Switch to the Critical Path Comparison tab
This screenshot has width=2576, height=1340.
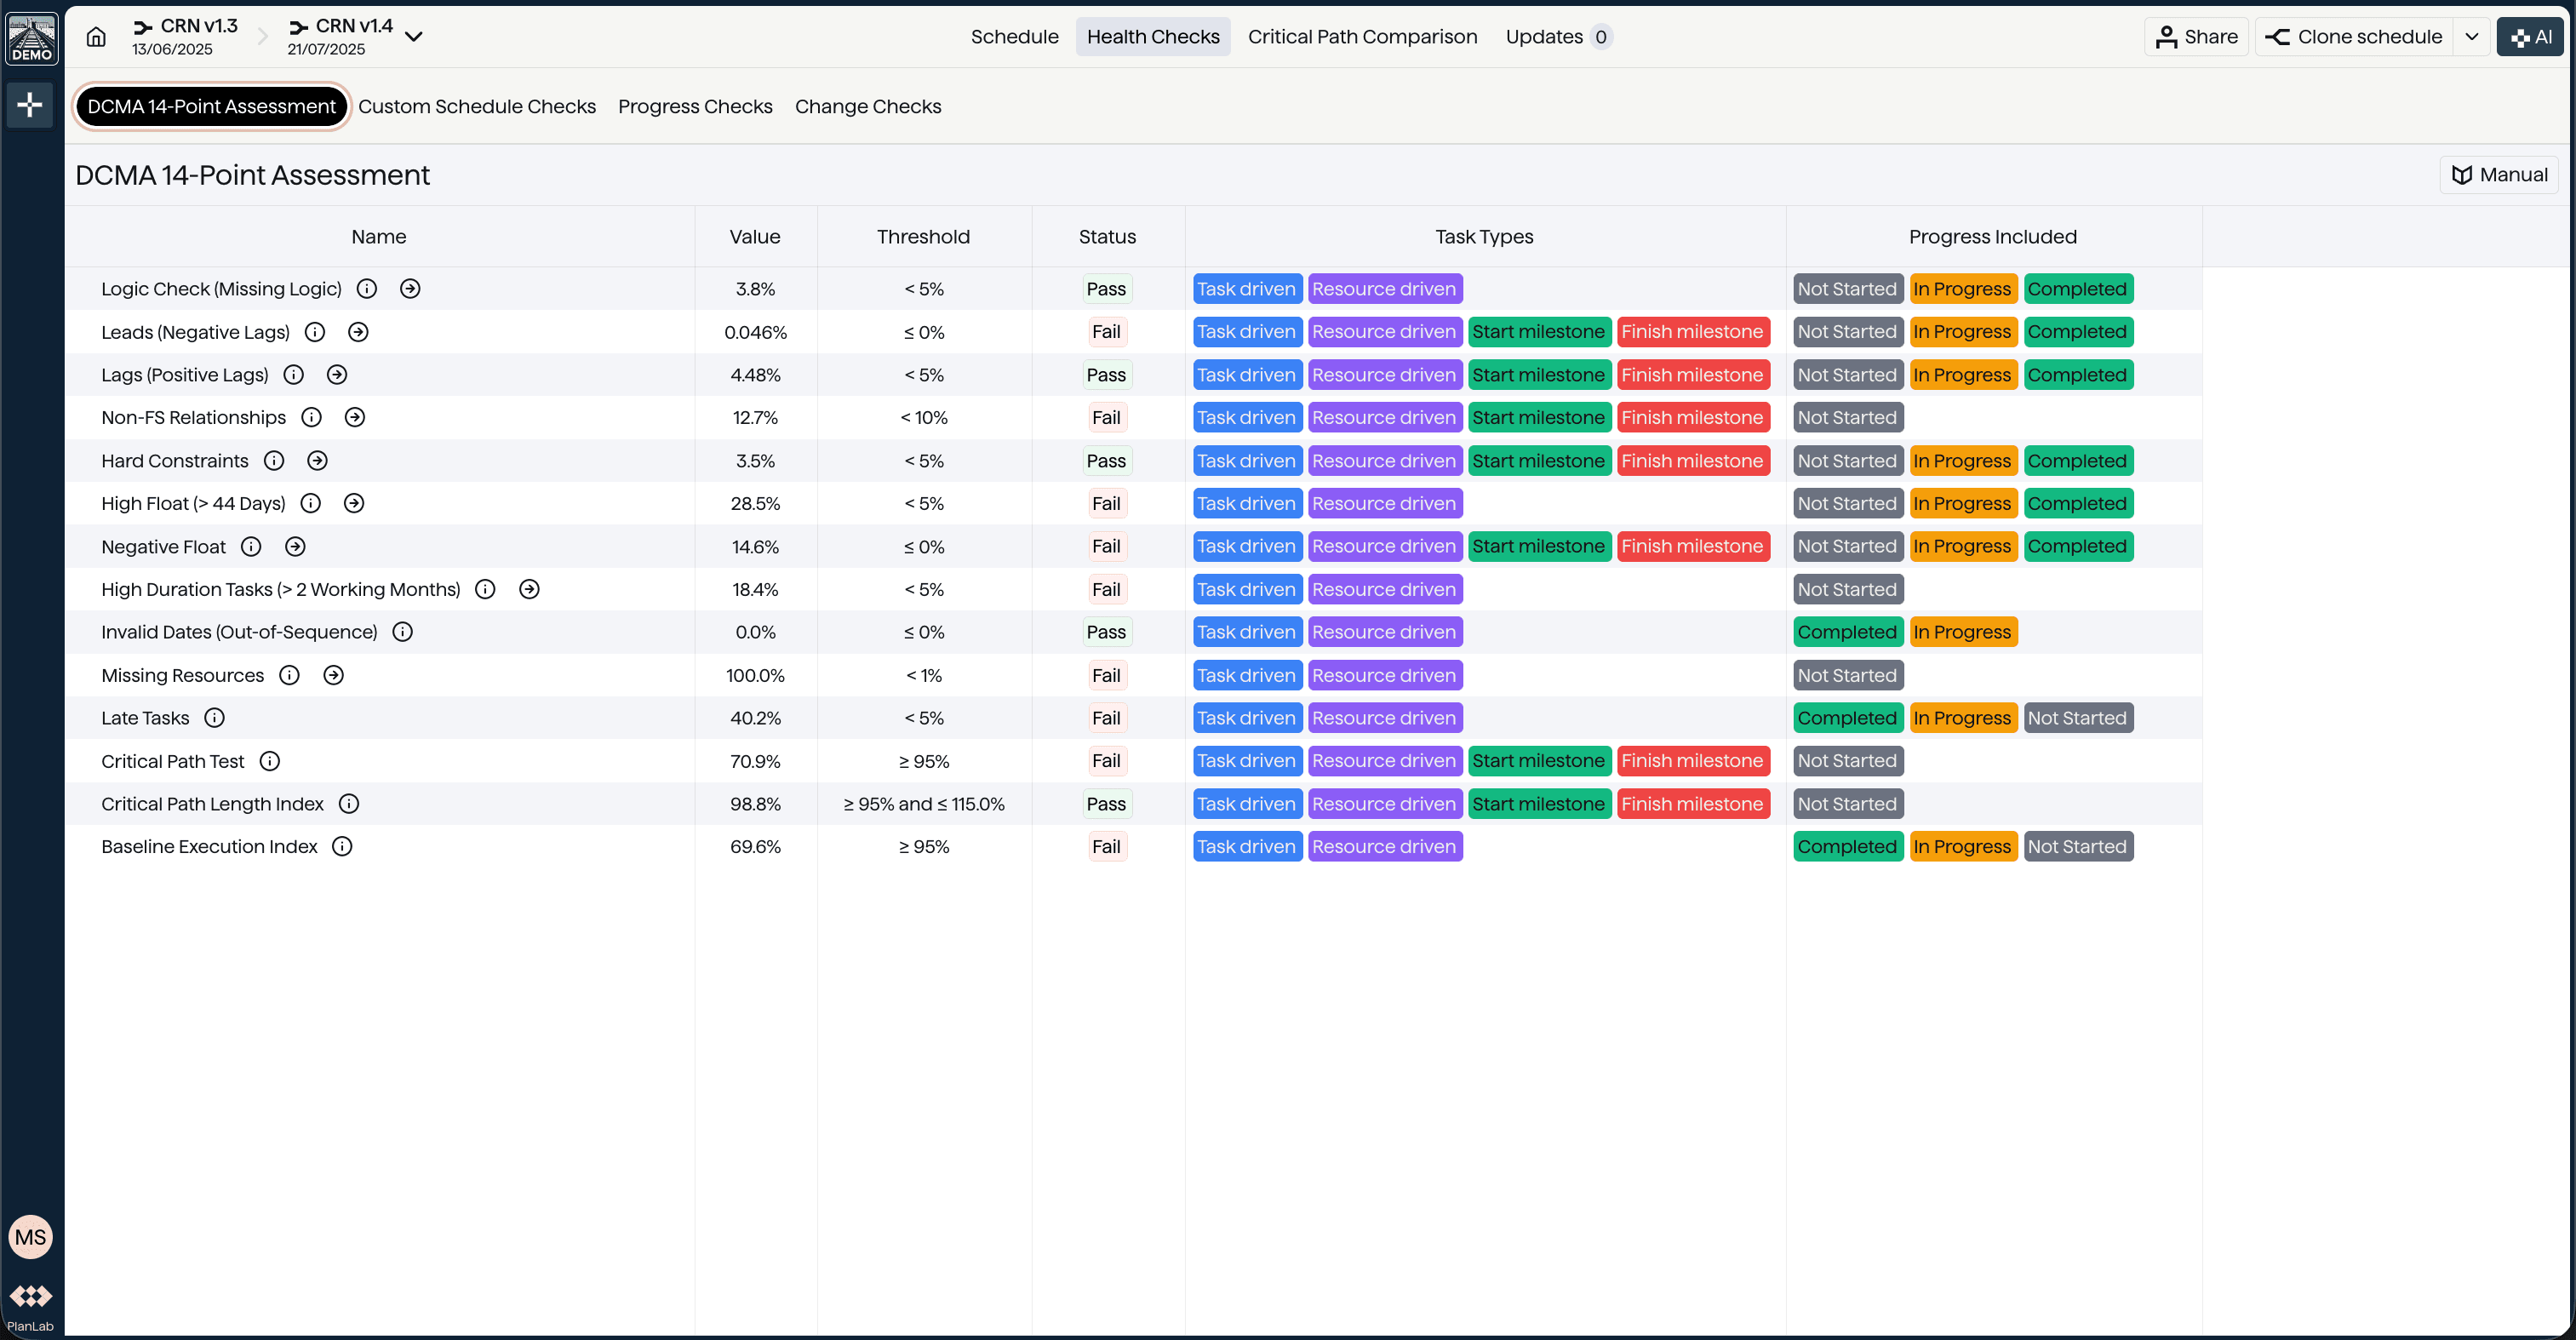tap(1362, 36)
